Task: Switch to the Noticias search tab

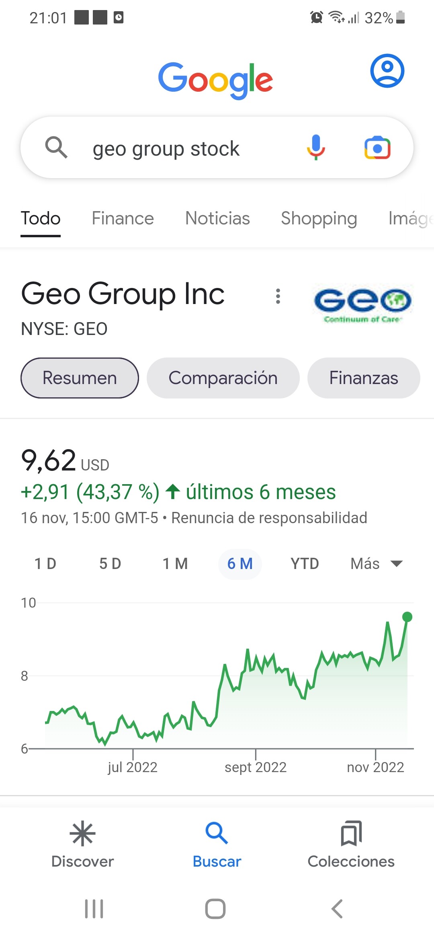Action: 217,218
